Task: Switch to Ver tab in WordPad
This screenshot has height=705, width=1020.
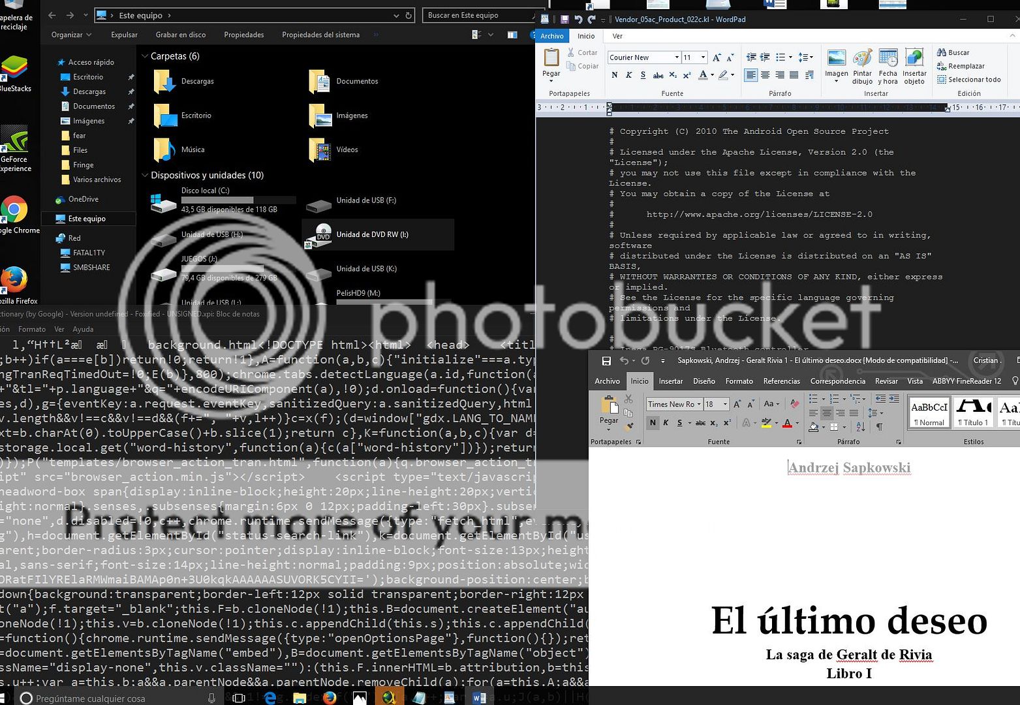Action: [617, 36]
